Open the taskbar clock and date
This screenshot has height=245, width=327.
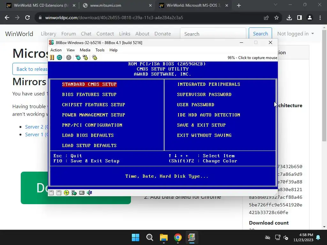coord(303,237)
